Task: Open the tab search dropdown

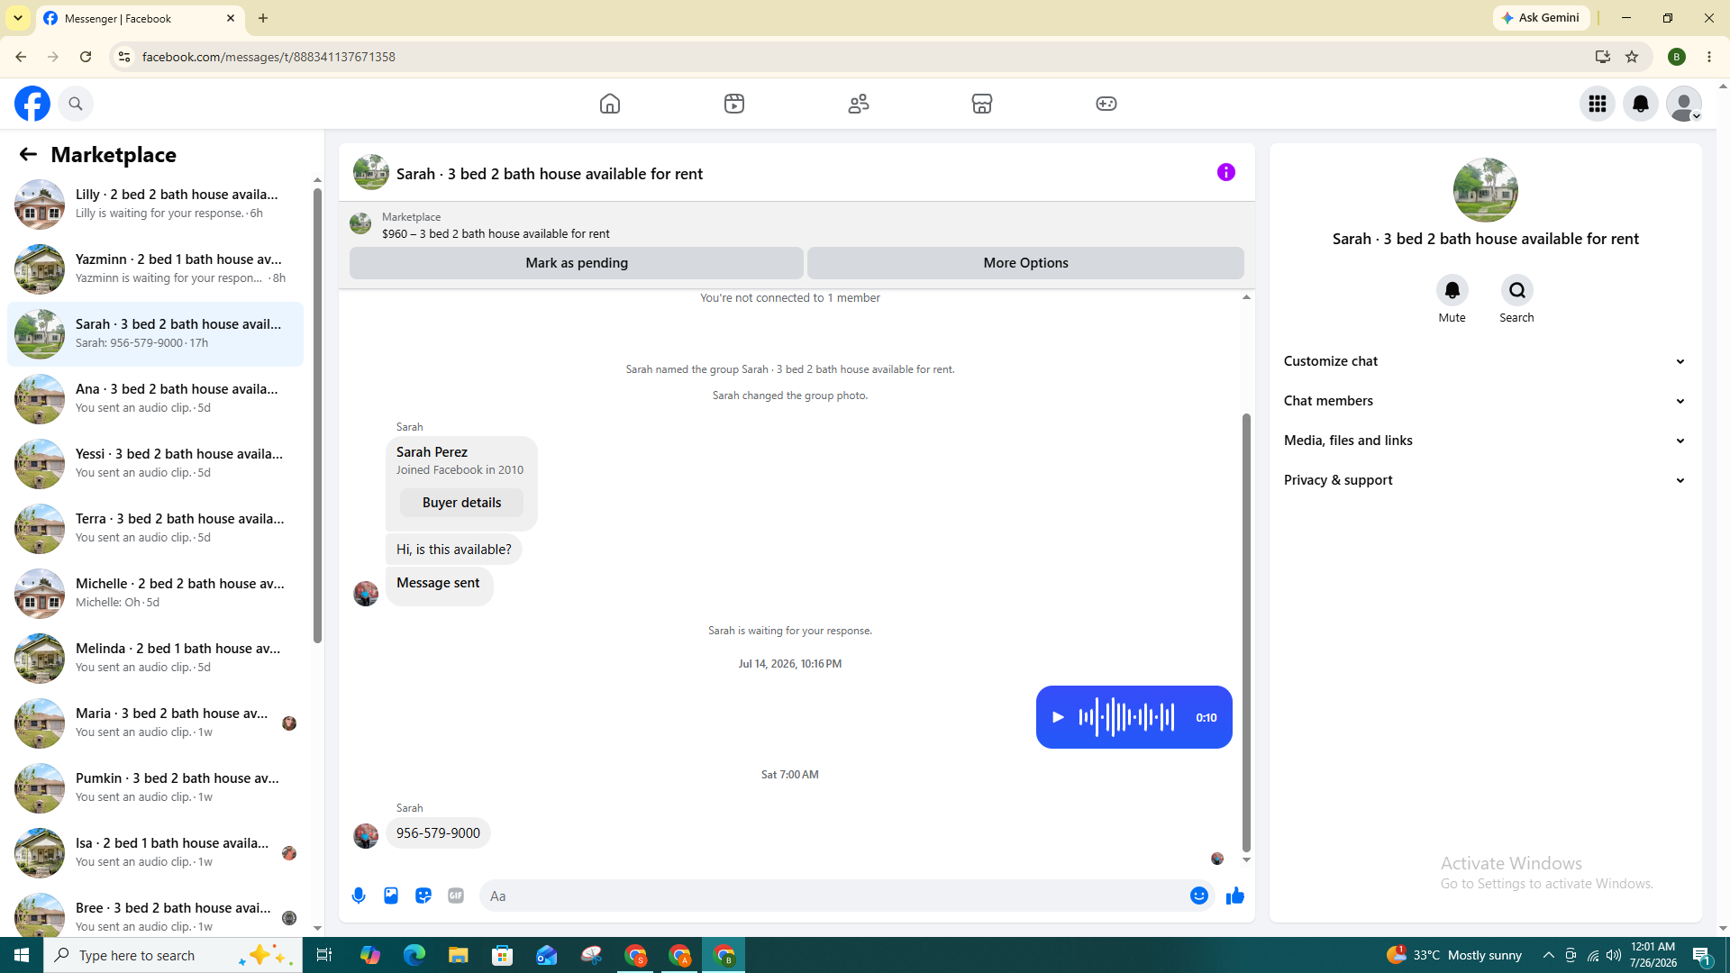Action: 18,18
